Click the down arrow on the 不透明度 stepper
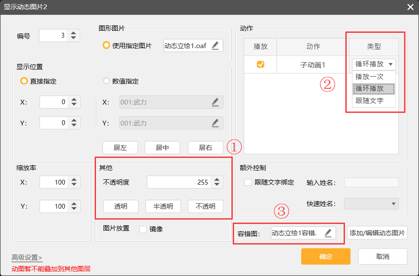The width and height of the screenshot is (419, 276). (x=217, y=185)
